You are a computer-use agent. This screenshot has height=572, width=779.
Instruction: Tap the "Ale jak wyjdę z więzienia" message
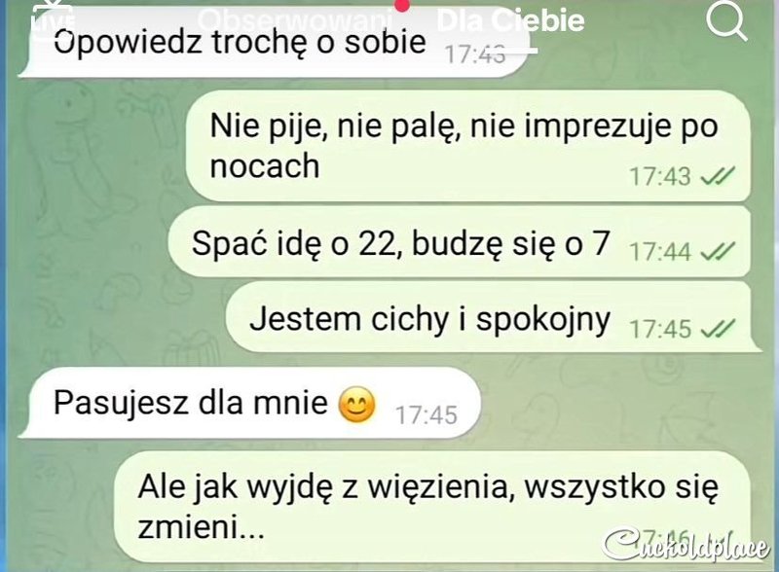click(432, 507)
